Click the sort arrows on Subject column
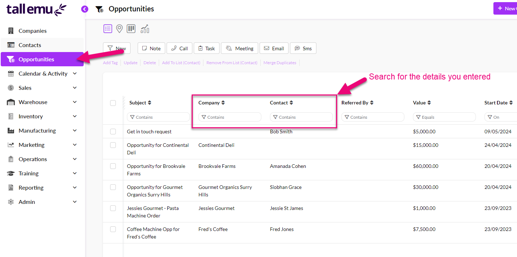Image resolution: width=517 pixels, height=257 pixels. point(149,103)
